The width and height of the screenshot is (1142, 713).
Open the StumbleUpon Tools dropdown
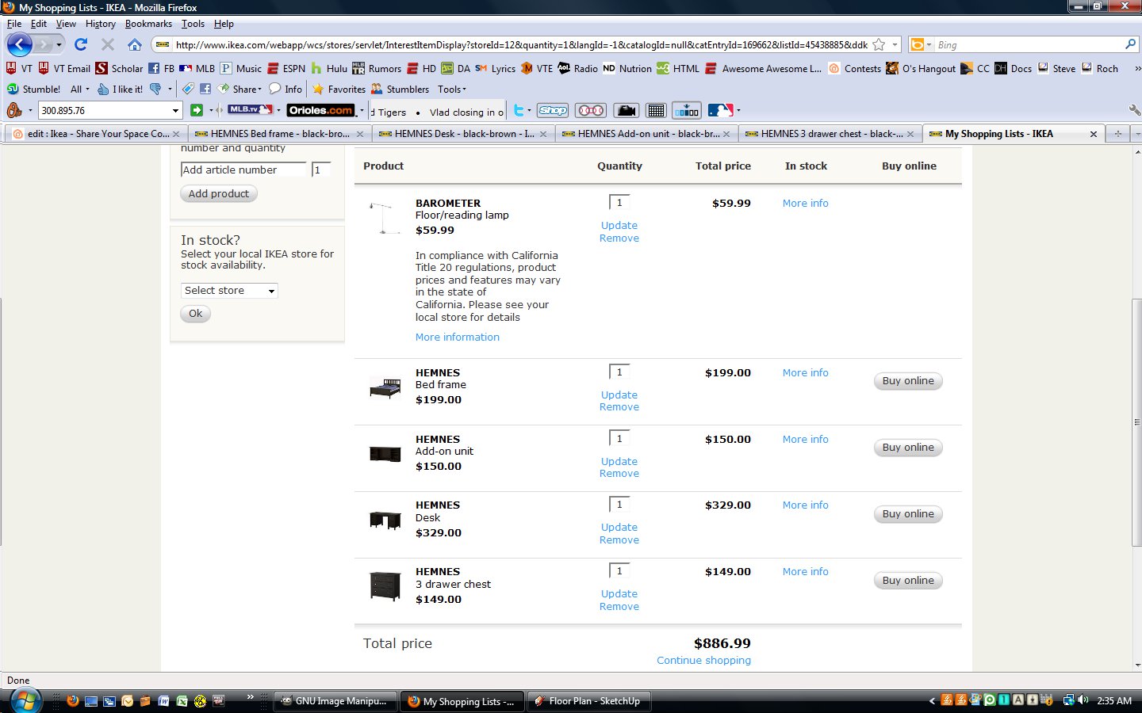coord(452,89)
